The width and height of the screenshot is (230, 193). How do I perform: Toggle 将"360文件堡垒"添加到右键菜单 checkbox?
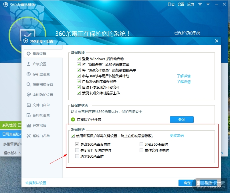79,70
